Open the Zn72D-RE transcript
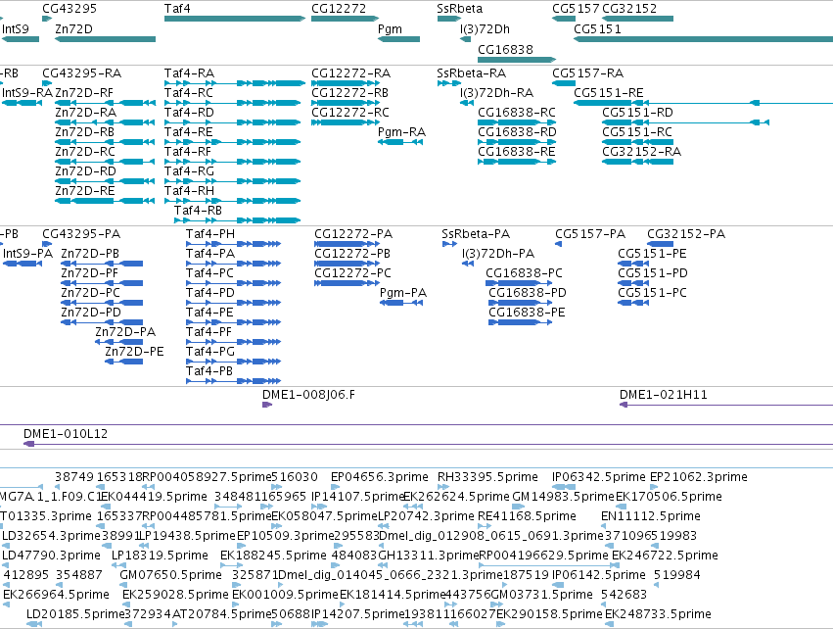The image size is (833, 629). [84, 190]
